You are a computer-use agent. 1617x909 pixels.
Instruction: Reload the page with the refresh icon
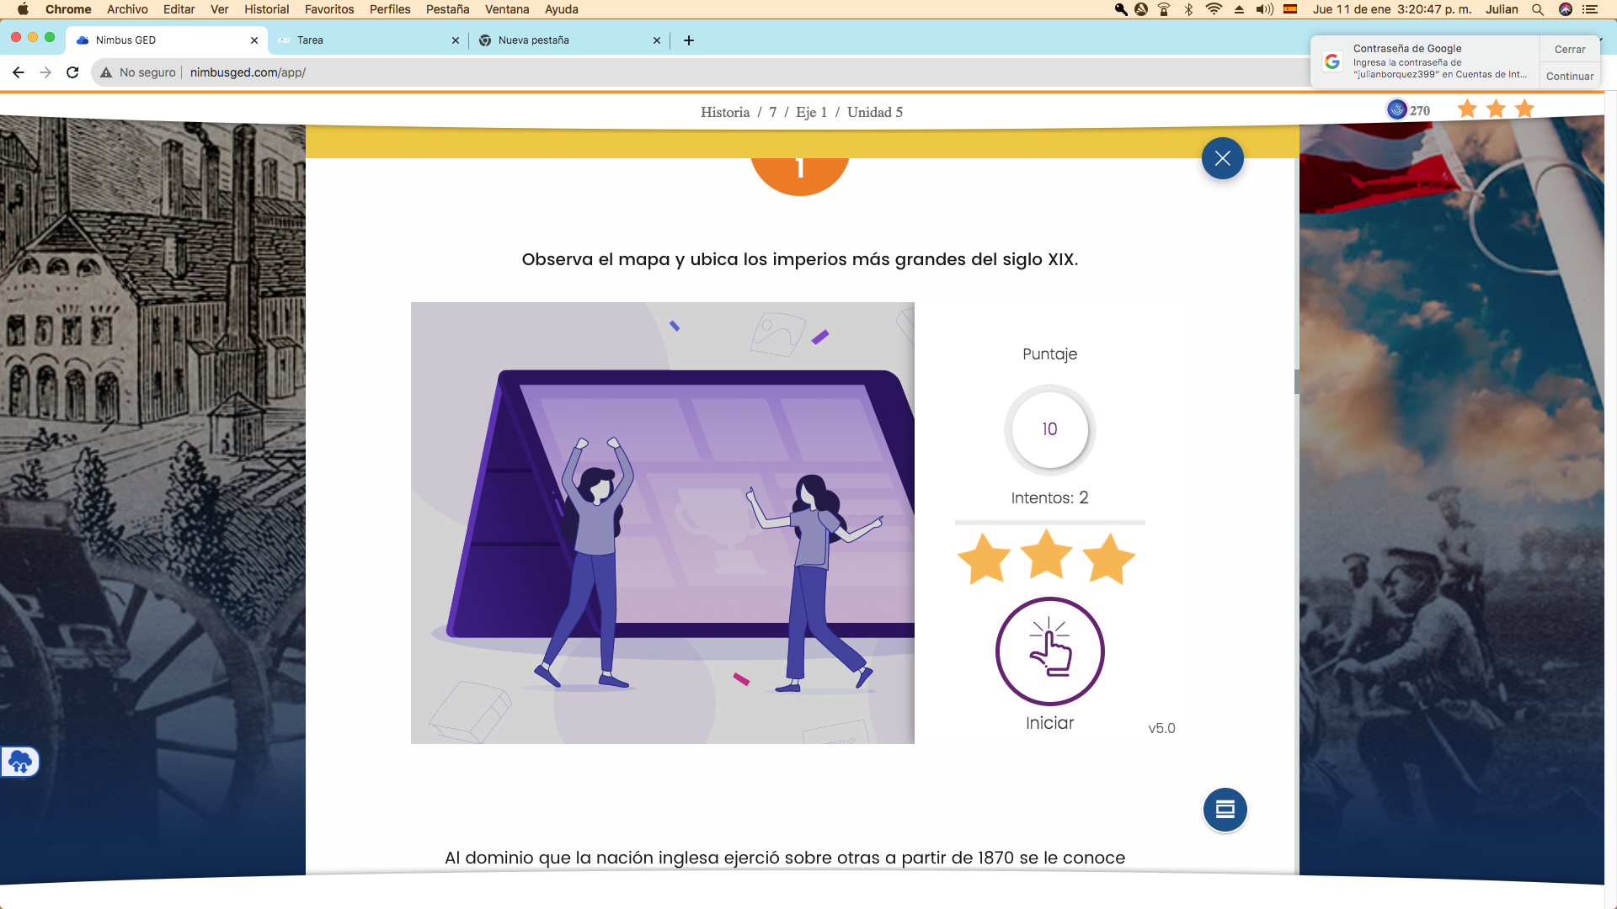point(72,72)
